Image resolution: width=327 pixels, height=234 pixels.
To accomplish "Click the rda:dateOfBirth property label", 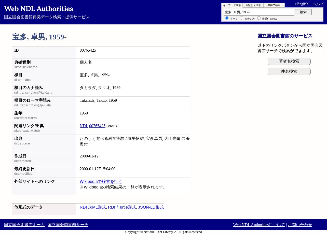I will pos(25,118).
